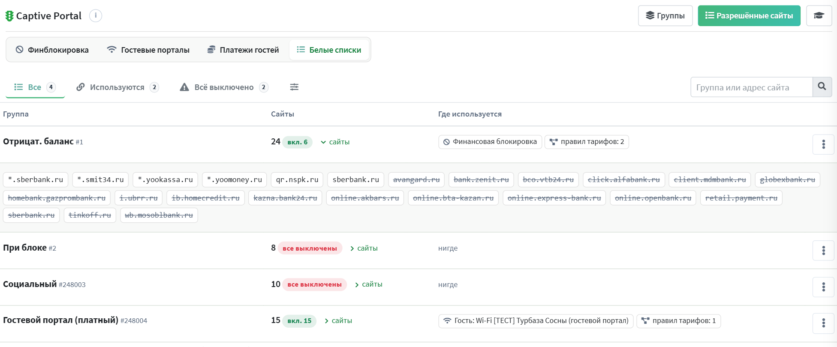
Task: Click the Разрешённые сайты green button
Action: pyautogui.click(x=749, y=16)
